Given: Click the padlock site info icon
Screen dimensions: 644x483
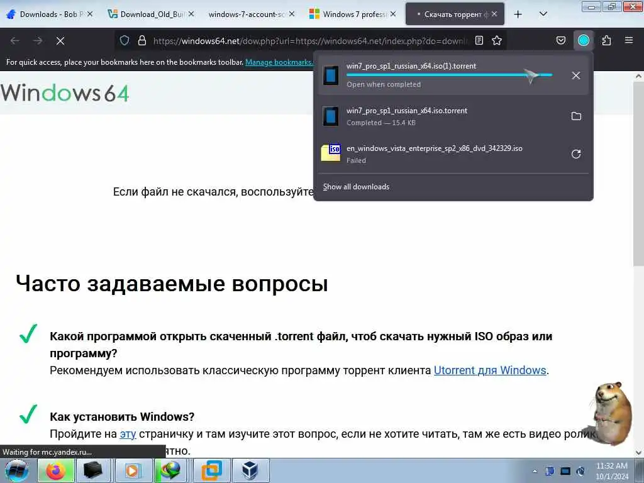Looking at the screenshot, I should point(142,40).
